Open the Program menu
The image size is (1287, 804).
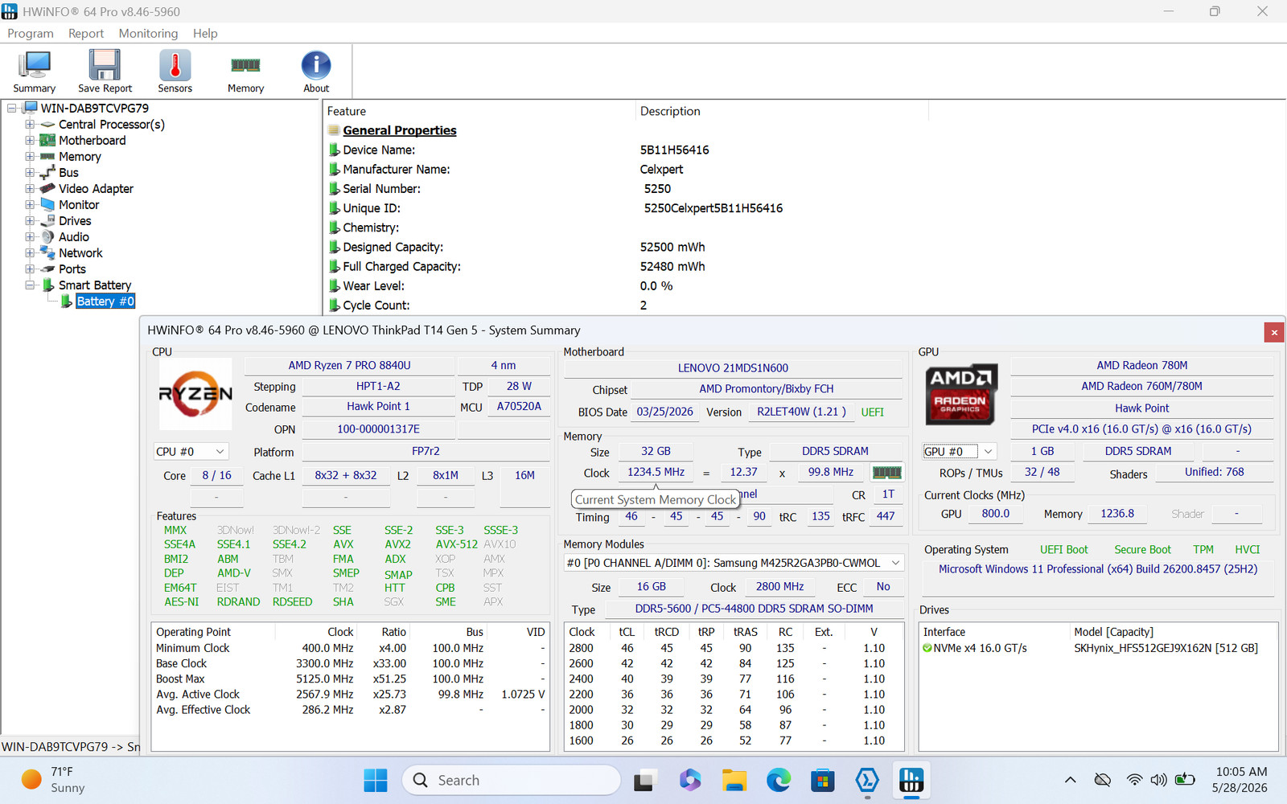[31, 33]
